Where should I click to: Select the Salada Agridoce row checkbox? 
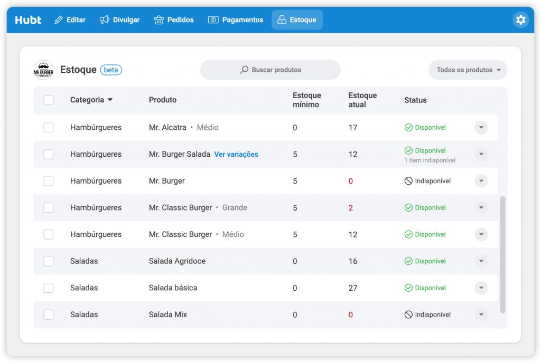[49, 261]
